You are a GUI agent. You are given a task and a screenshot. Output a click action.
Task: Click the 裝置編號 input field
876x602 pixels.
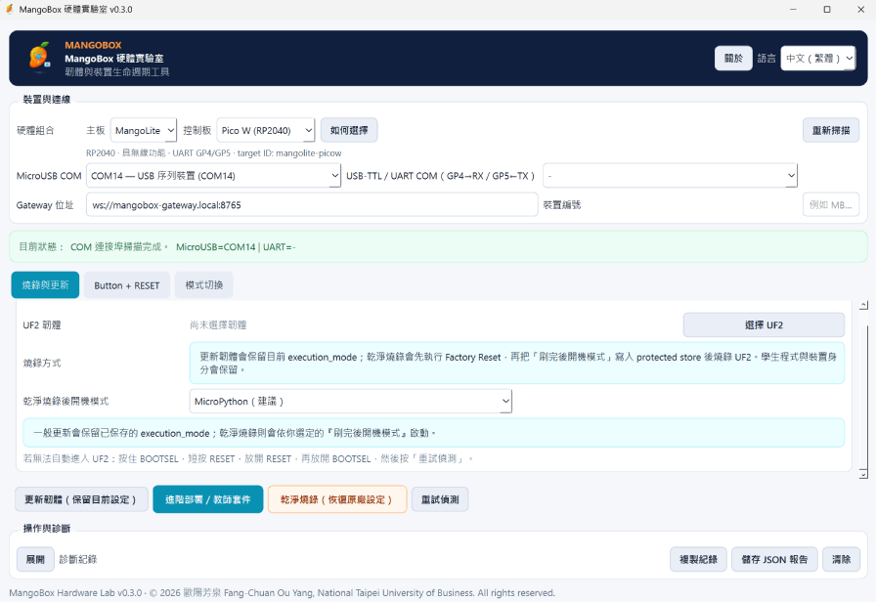[831, 205]
